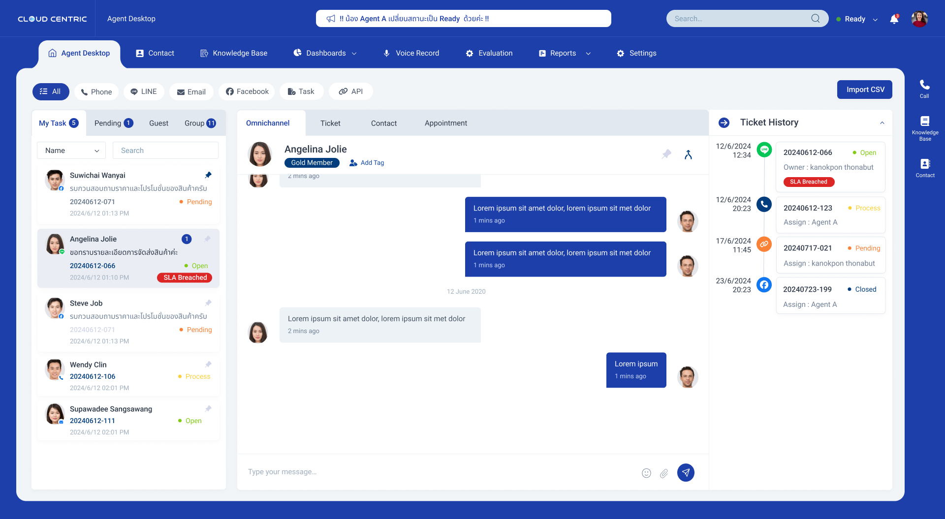This screenshot has height=519, width=945.
Task: Click the pin icon in conversation header
Action: click(666, 154)
